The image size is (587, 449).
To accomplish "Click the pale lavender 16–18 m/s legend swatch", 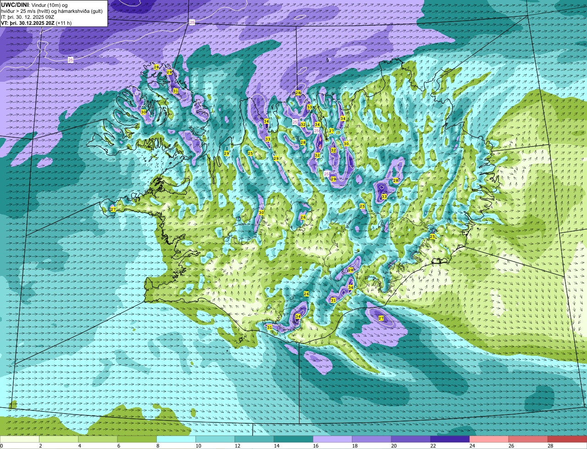I will click(332, 439).
